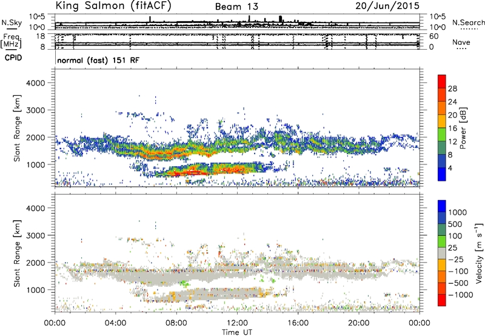Viewport: 485px width, 336px height.
Task: Click the 4000 tick on power panel
Action: tap(35, 83)
